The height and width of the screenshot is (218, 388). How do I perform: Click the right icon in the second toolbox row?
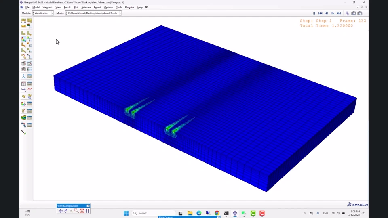[x=30, y=26]
